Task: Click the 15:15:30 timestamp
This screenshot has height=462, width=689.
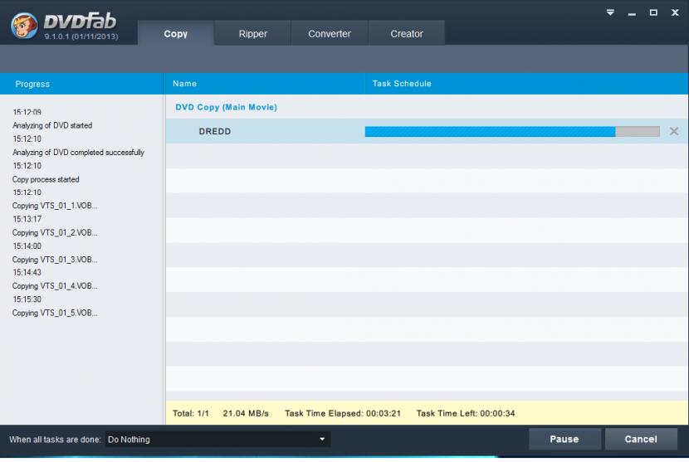Action: click(x=27, y=299)
